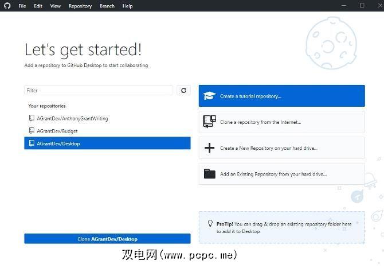
Task: Choose Create a tutorial repository
Action: tap(281, 96)
